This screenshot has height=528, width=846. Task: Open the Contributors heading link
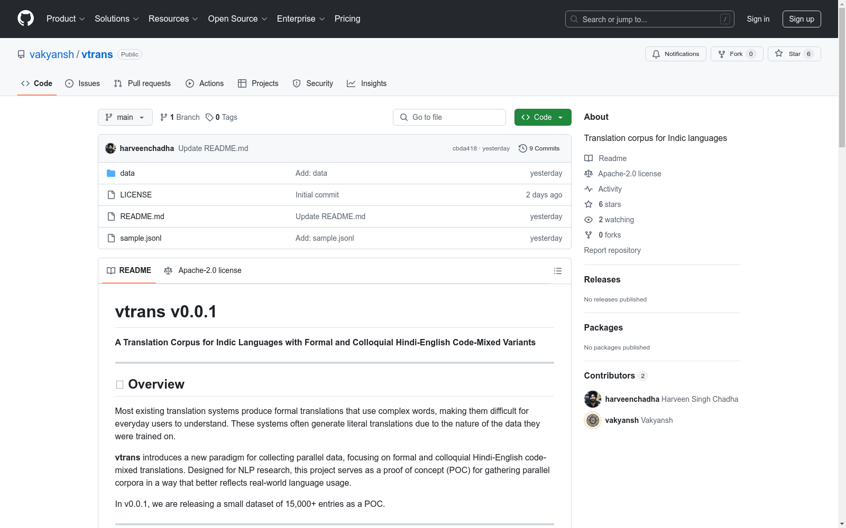616,376
